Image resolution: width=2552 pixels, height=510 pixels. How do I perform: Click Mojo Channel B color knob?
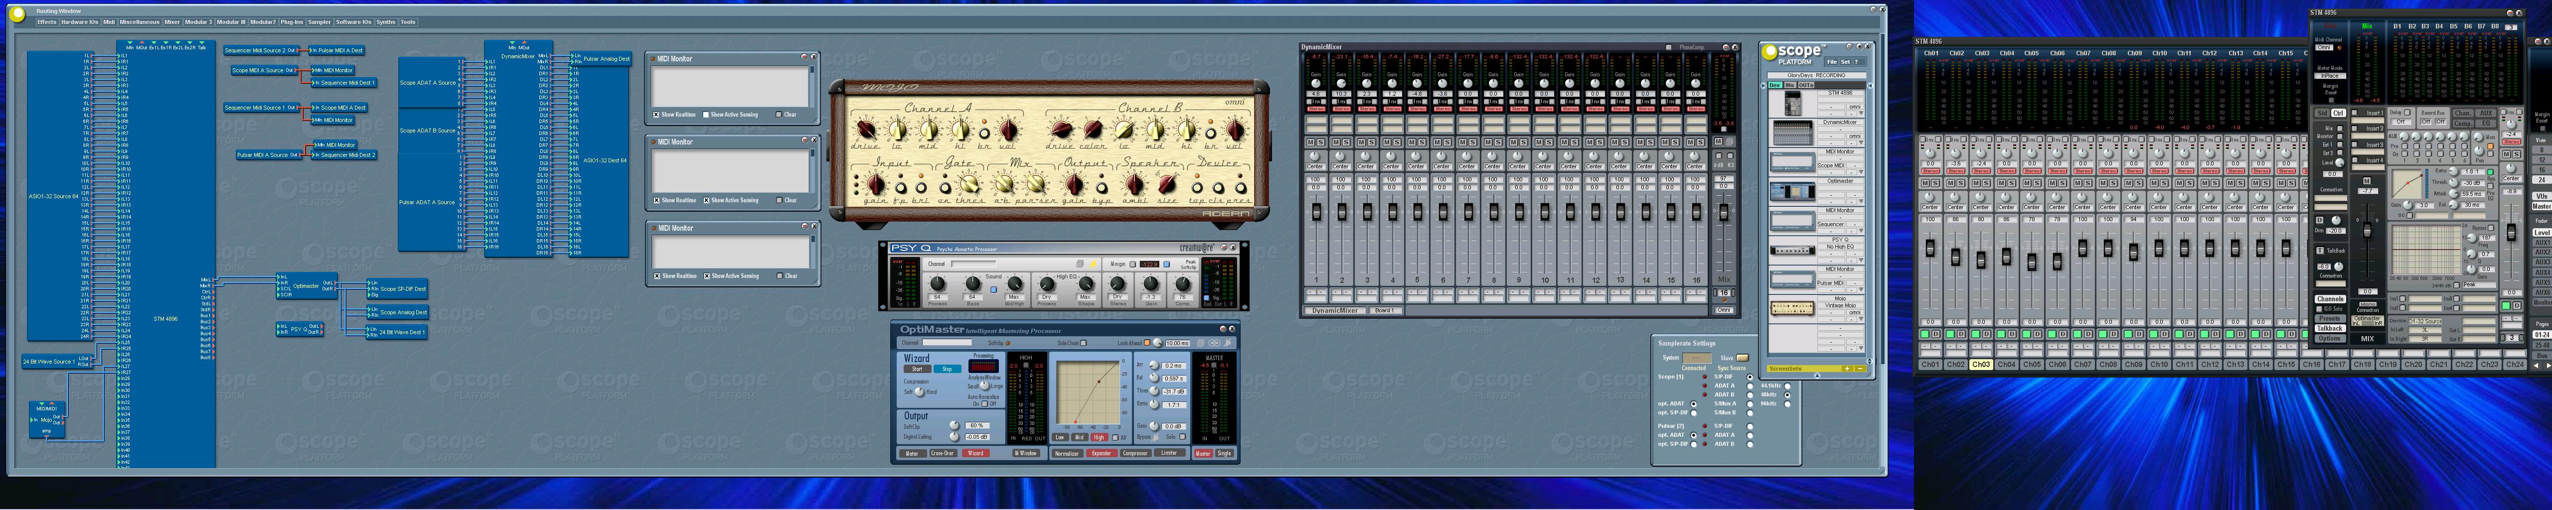(1093, 129)
